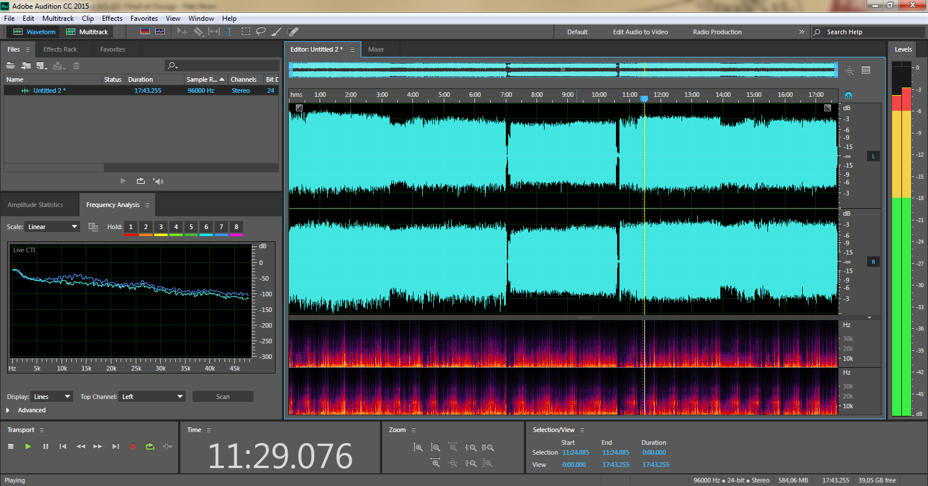Click Zoom In Amplitude icon
This screenshot has width=928, height=486.
(x=418, y=448)
